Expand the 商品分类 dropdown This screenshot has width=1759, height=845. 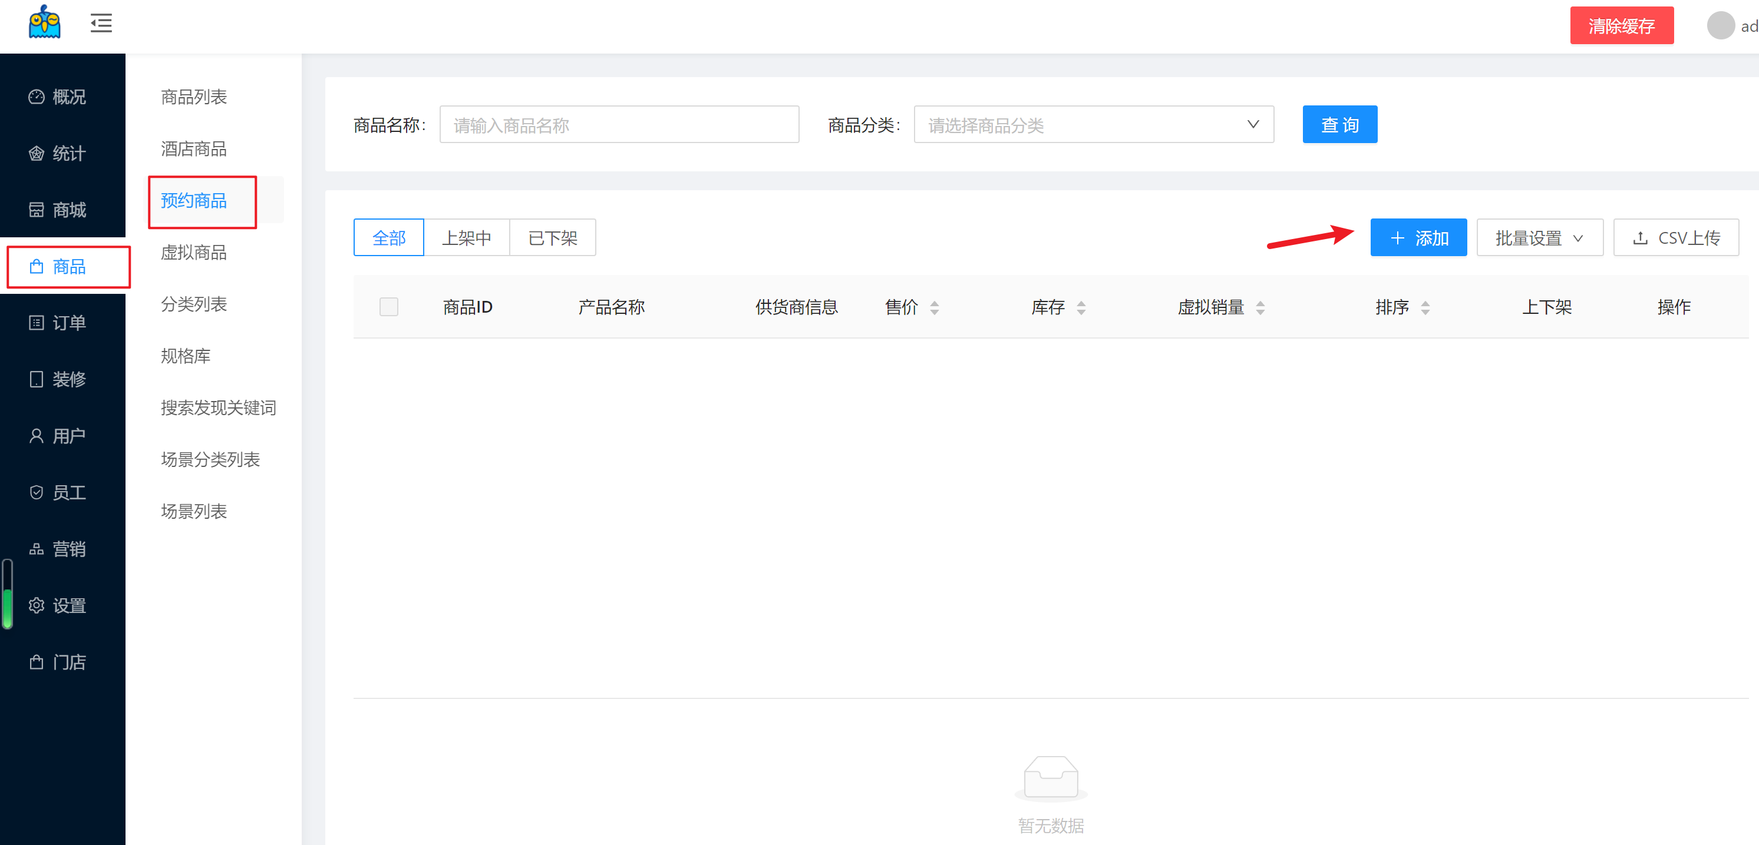click(x=1093, y=125)
